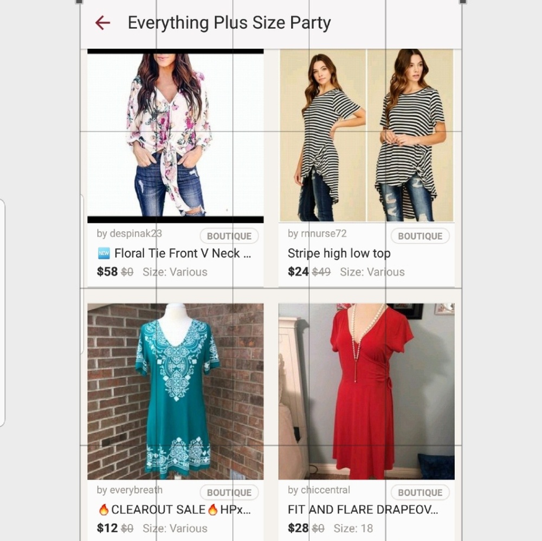This screenshot has width=542, height=541.
Task: Tap BOUTIQUE badge on striped top listing
Action: tap(420, 236)
